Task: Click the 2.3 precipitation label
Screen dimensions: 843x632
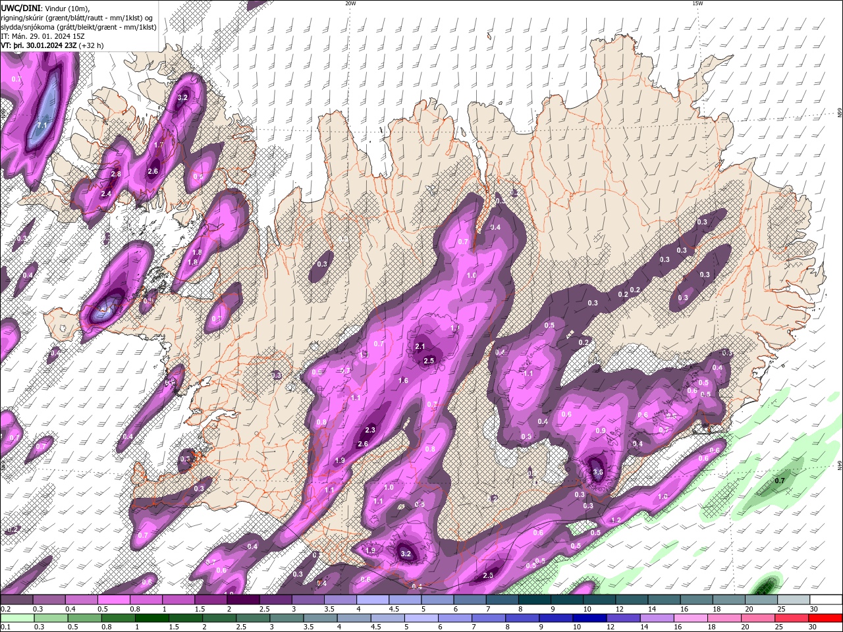Action: coord(370,430)
